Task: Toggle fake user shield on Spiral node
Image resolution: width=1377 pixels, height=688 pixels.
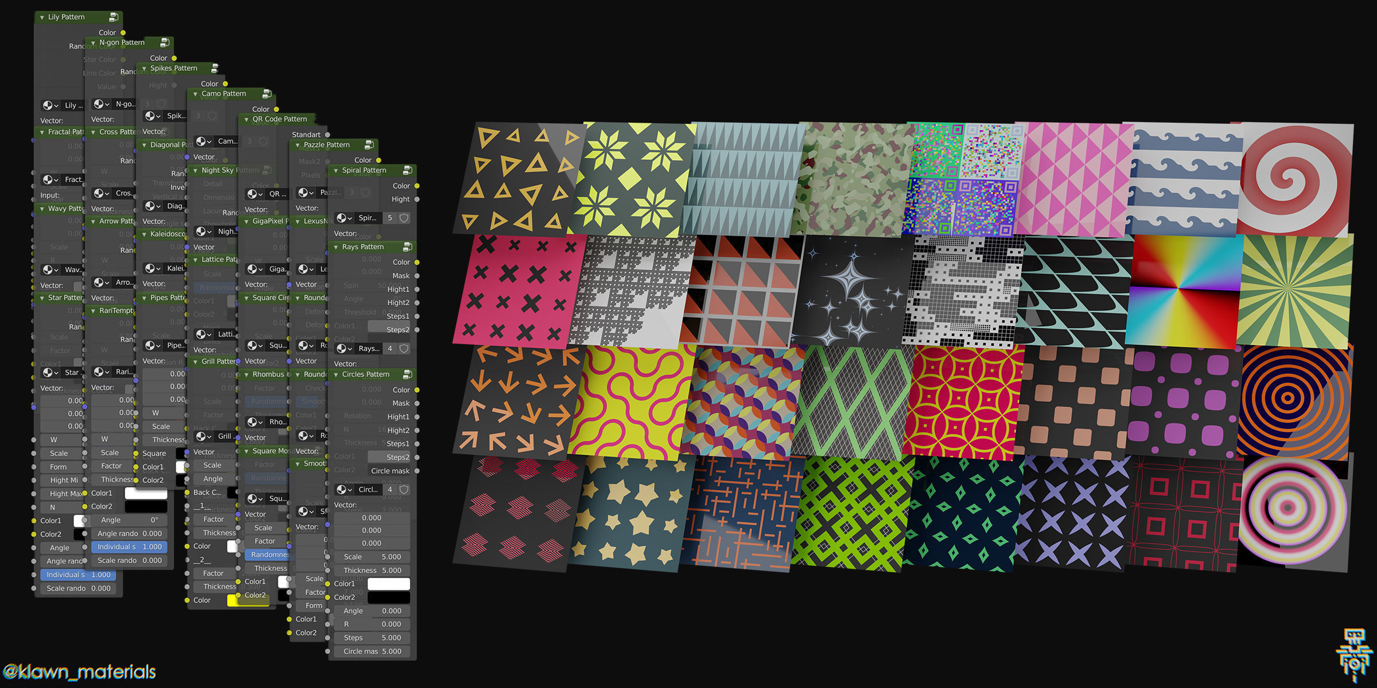Action: click(404, 218)
